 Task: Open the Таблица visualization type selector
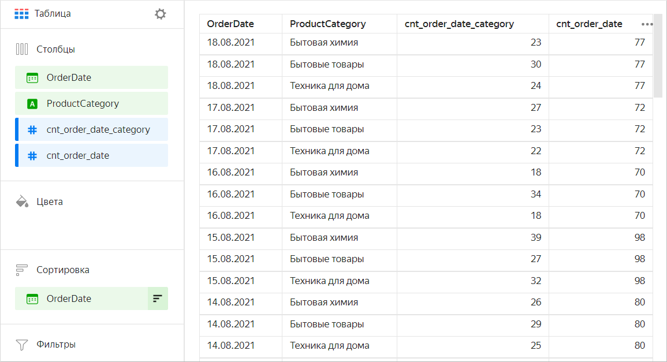[x=53, y=14]
